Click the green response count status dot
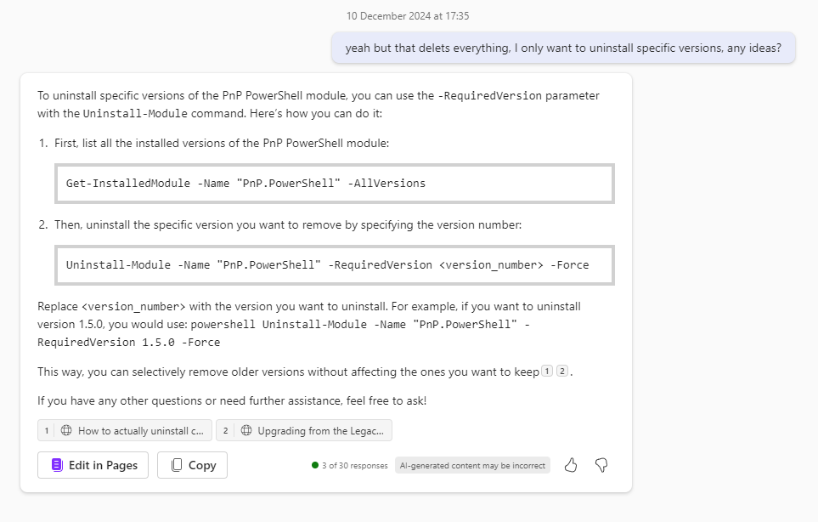This screenshot has width=818, height=522. point(315,465)
